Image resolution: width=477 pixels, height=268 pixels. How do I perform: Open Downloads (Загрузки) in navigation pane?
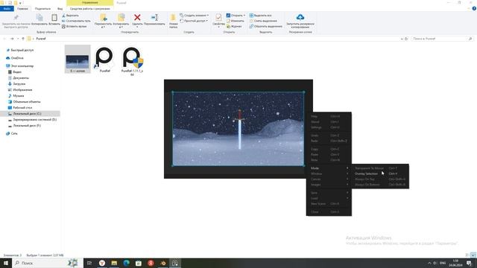(19, 84)
